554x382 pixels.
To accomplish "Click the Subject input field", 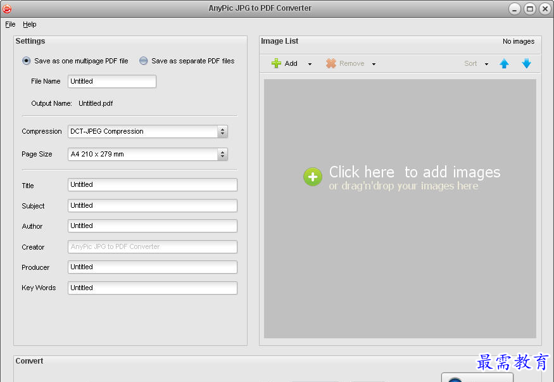I will point(153,205).
